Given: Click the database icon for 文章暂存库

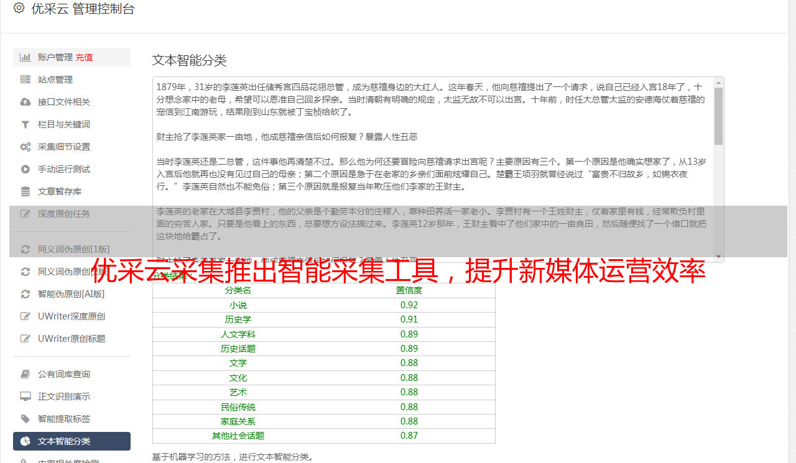Looking at the screenshot, I should 25,191.
